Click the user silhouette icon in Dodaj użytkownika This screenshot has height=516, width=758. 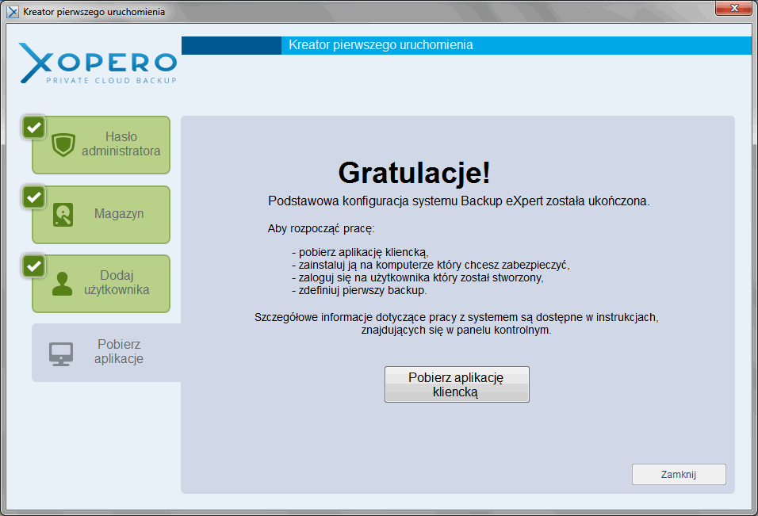coord(62,284)
